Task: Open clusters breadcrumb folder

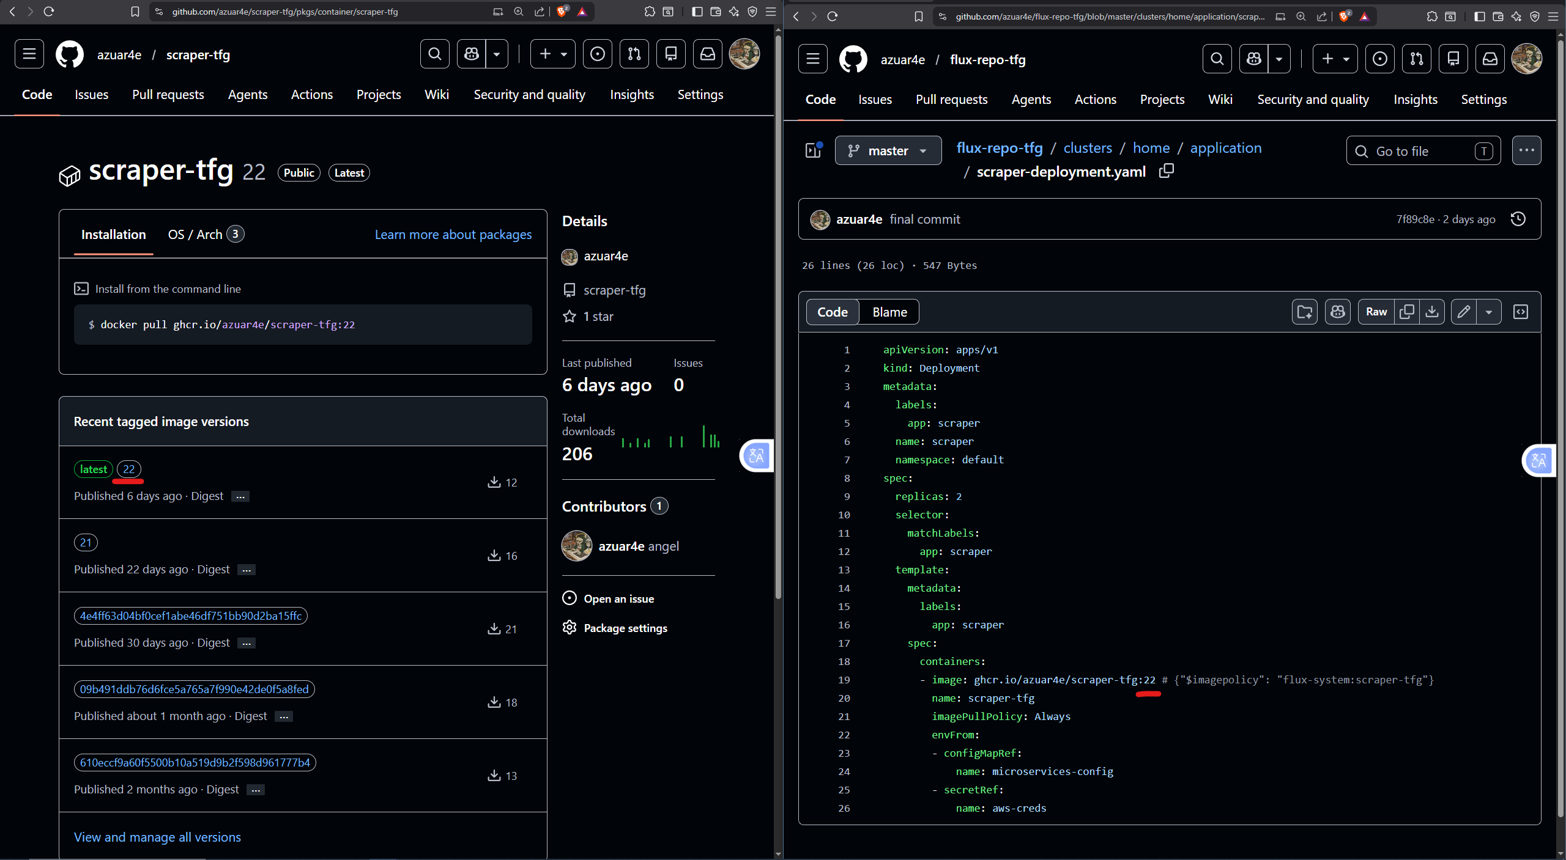Action: [x=1088, y=148]
